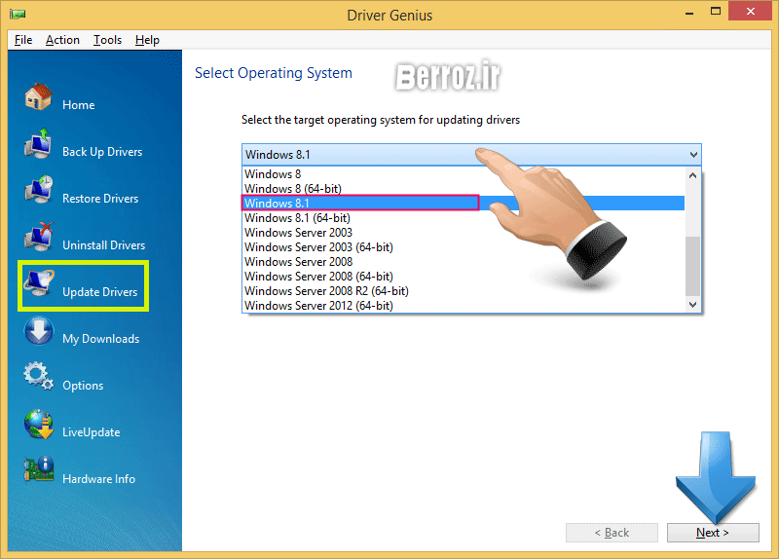Open My Downloads section label

pyautogui.click(x=101, y=338)
